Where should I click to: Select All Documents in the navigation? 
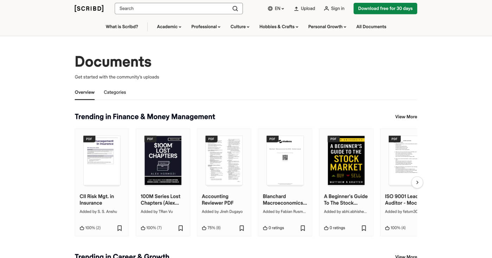click(371, 26)
